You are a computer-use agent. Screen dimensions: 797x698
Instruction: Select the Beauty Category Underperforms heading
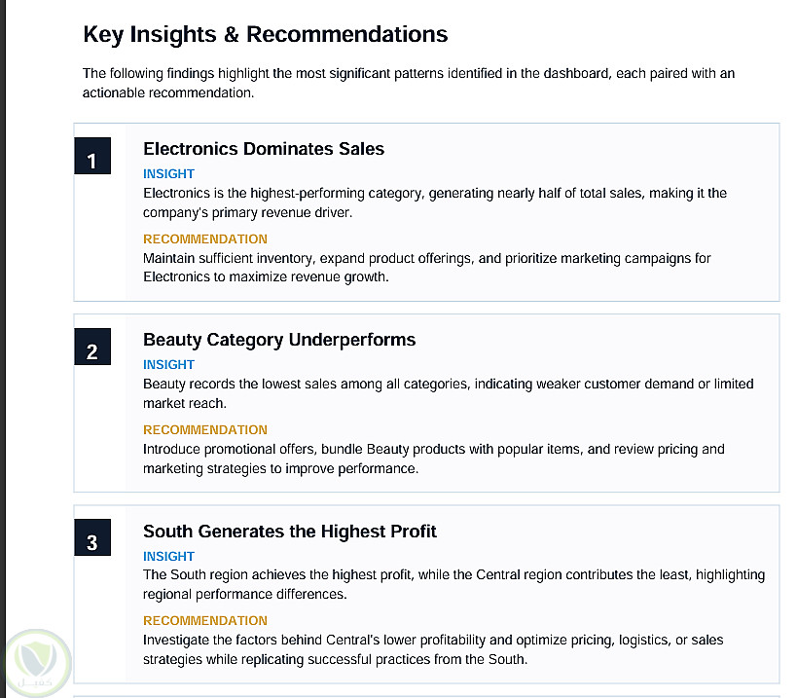(x=279, y=340)
